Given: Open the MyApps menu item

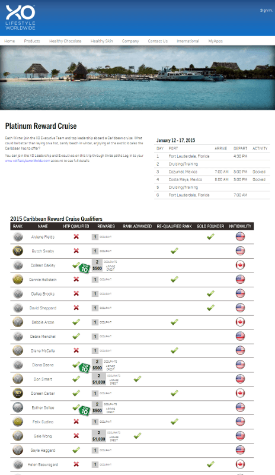Looking at the screenshot, I should [x=215, y=41].
